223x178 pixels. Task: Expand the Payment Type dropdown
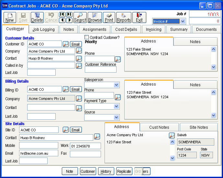coord(117,106)
